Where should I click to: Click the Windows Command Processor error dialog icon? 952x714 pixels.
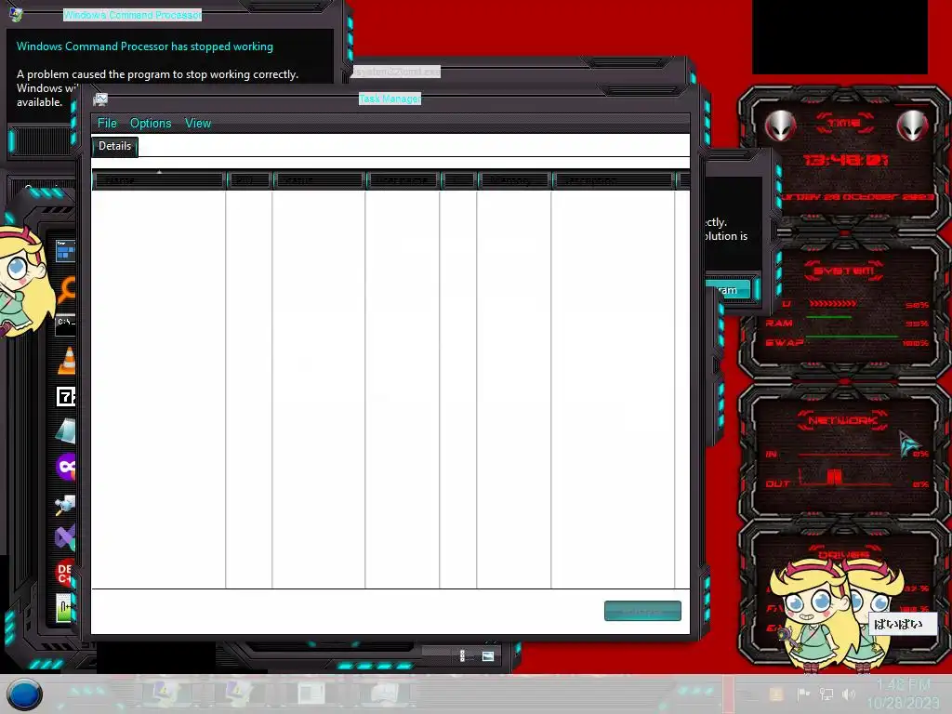pyautogui.click(x=16, y=13)
